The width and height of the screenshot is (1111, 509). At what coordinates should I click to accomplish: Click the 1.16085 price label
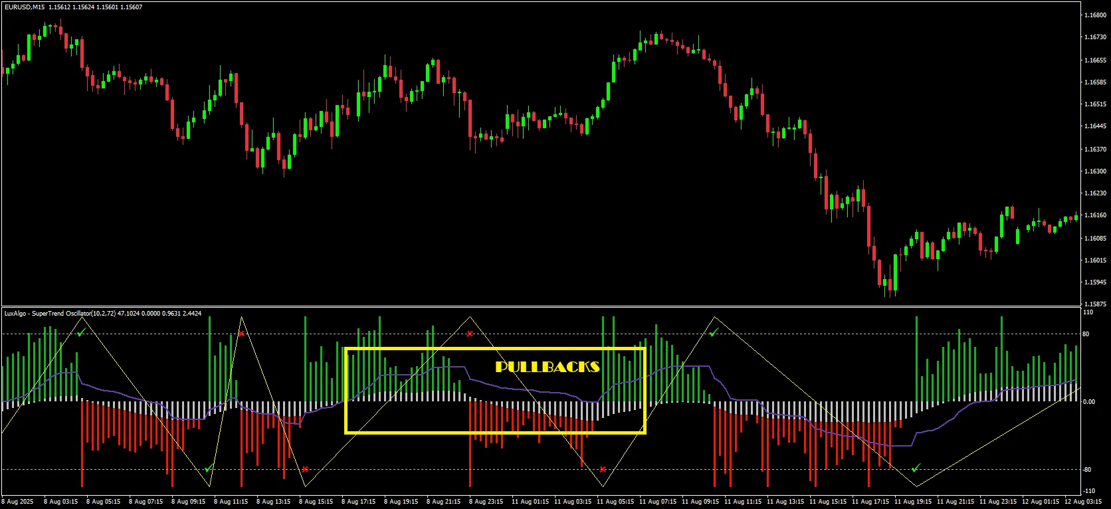pos(1095,238)
